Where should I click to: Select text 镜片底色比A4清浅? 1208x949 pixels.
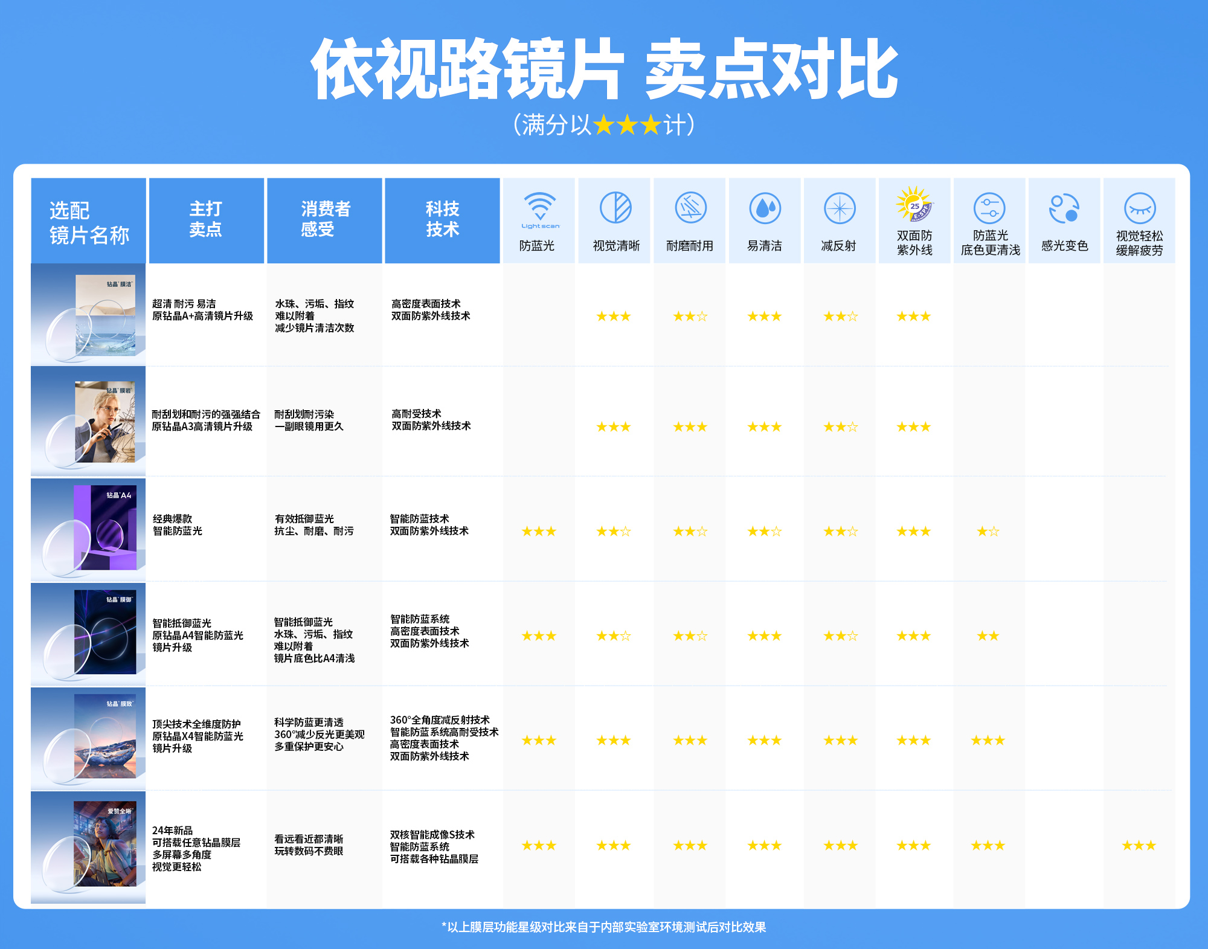click(314, 658)
